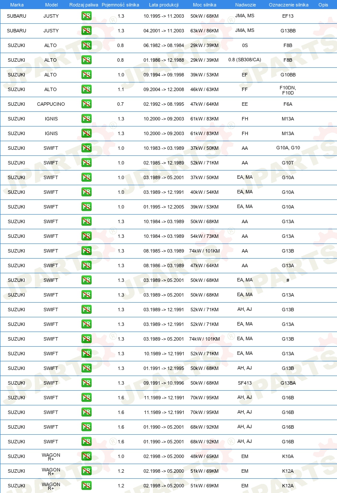Select the 0.8 (SB308/CA) body cell

245,60
